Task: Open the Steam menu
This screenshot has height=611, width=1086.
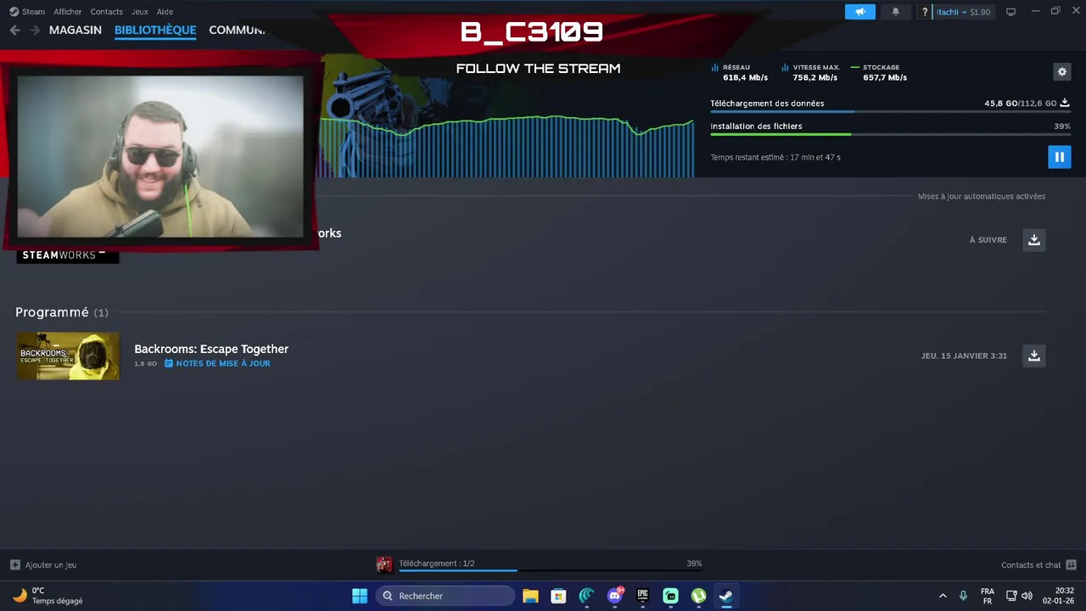Action: [x=27, y=12]
